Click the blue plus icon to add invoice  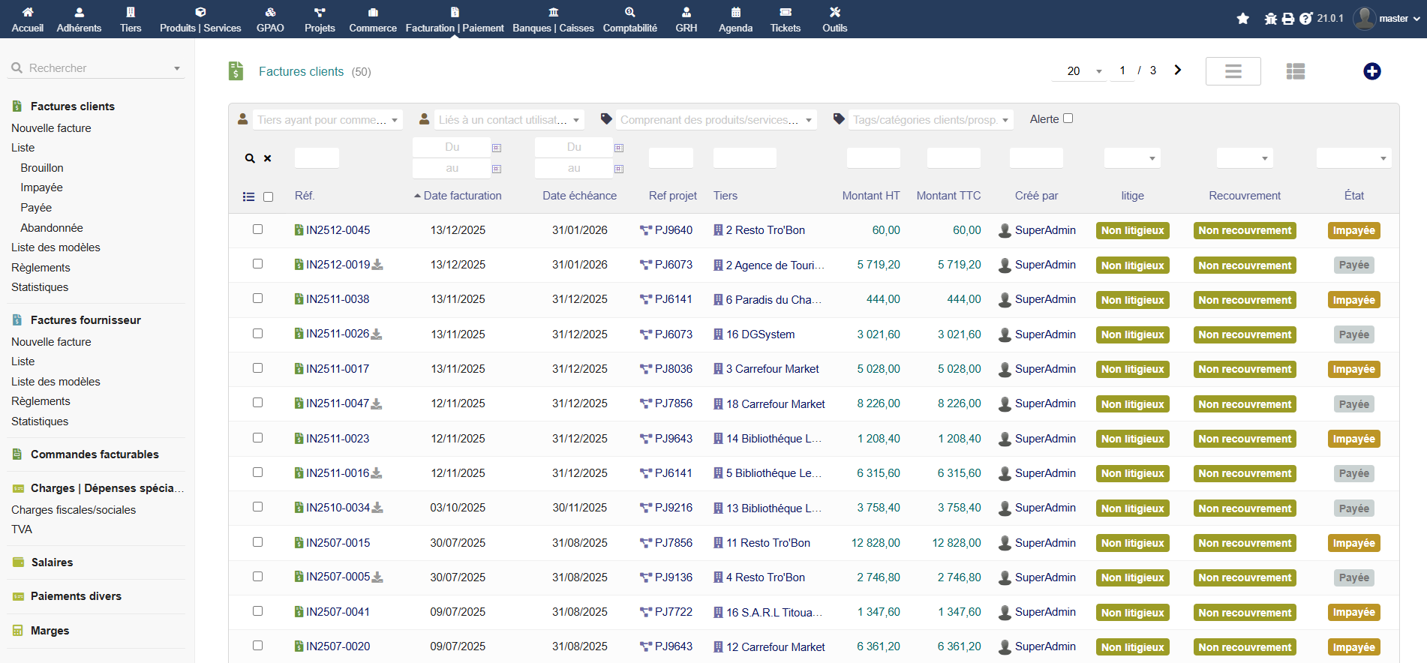[x=1371, y=71]
